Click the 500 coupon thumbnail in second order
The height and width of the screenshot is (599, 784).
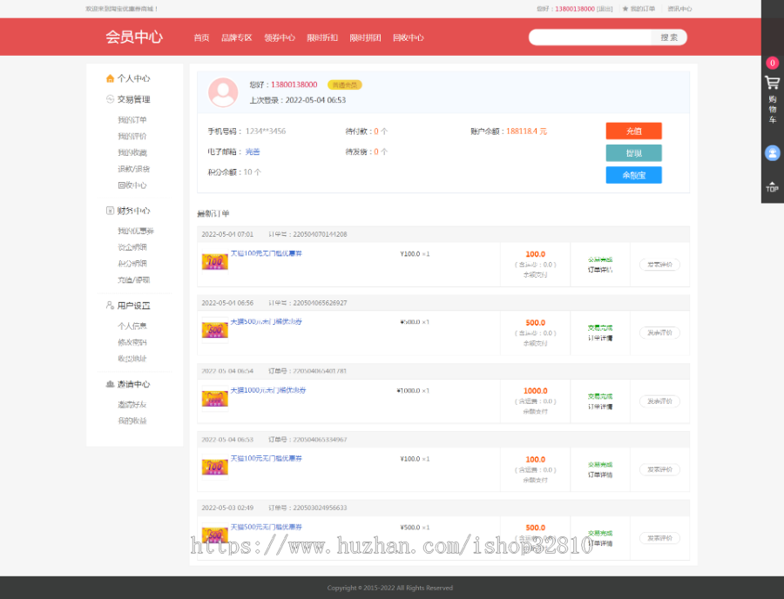pyautogui.click(x=214, y=330)
